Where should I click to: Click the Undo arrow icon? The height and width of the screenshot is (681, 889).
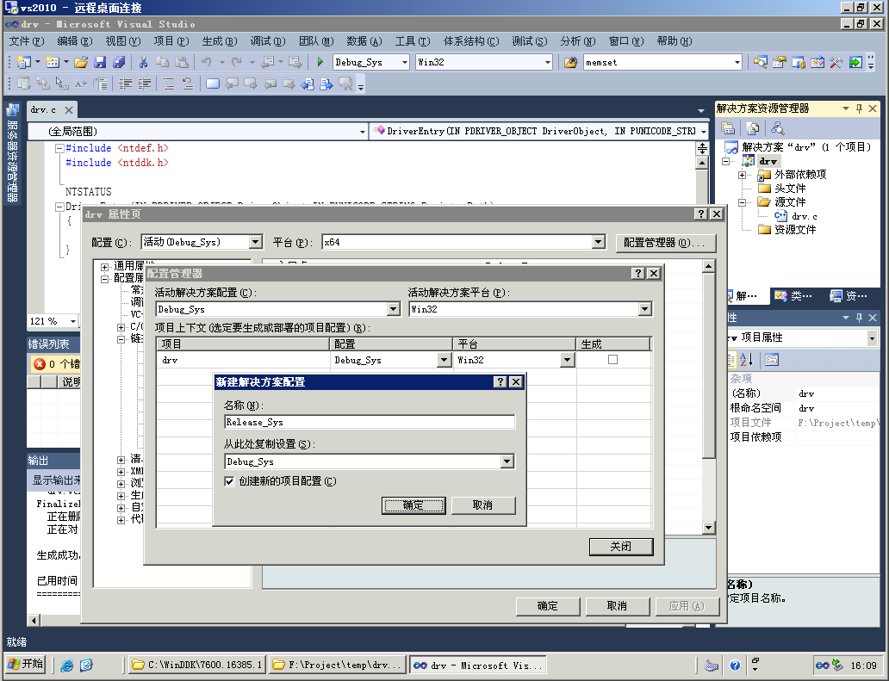(207, 62)
